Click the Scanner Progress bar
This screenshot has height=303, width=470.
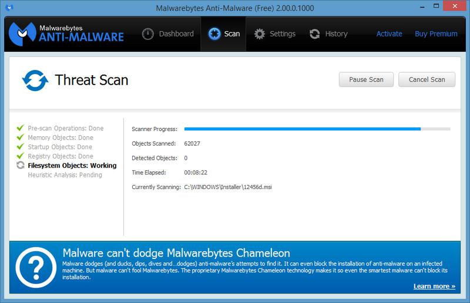tap(317, 129)
